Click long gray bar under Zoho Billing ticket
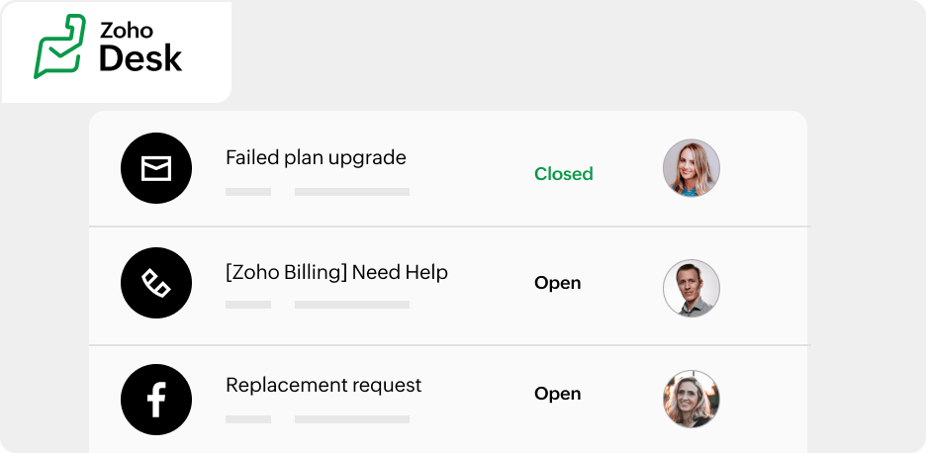 point(351,305)
